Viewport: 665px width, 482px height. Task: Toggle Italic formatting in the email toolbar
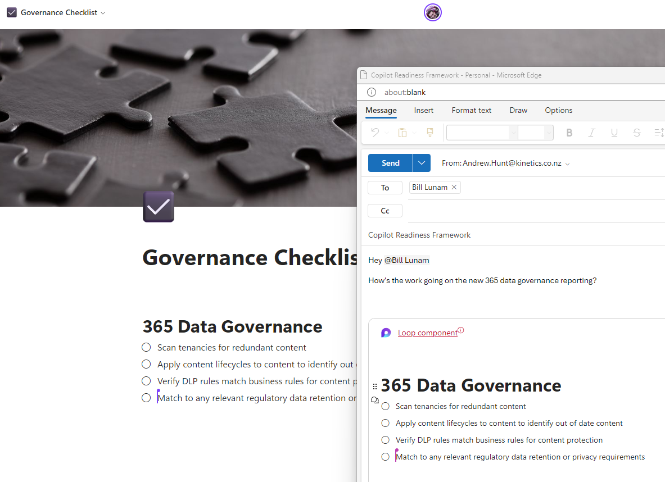click(x=591, y=133)
